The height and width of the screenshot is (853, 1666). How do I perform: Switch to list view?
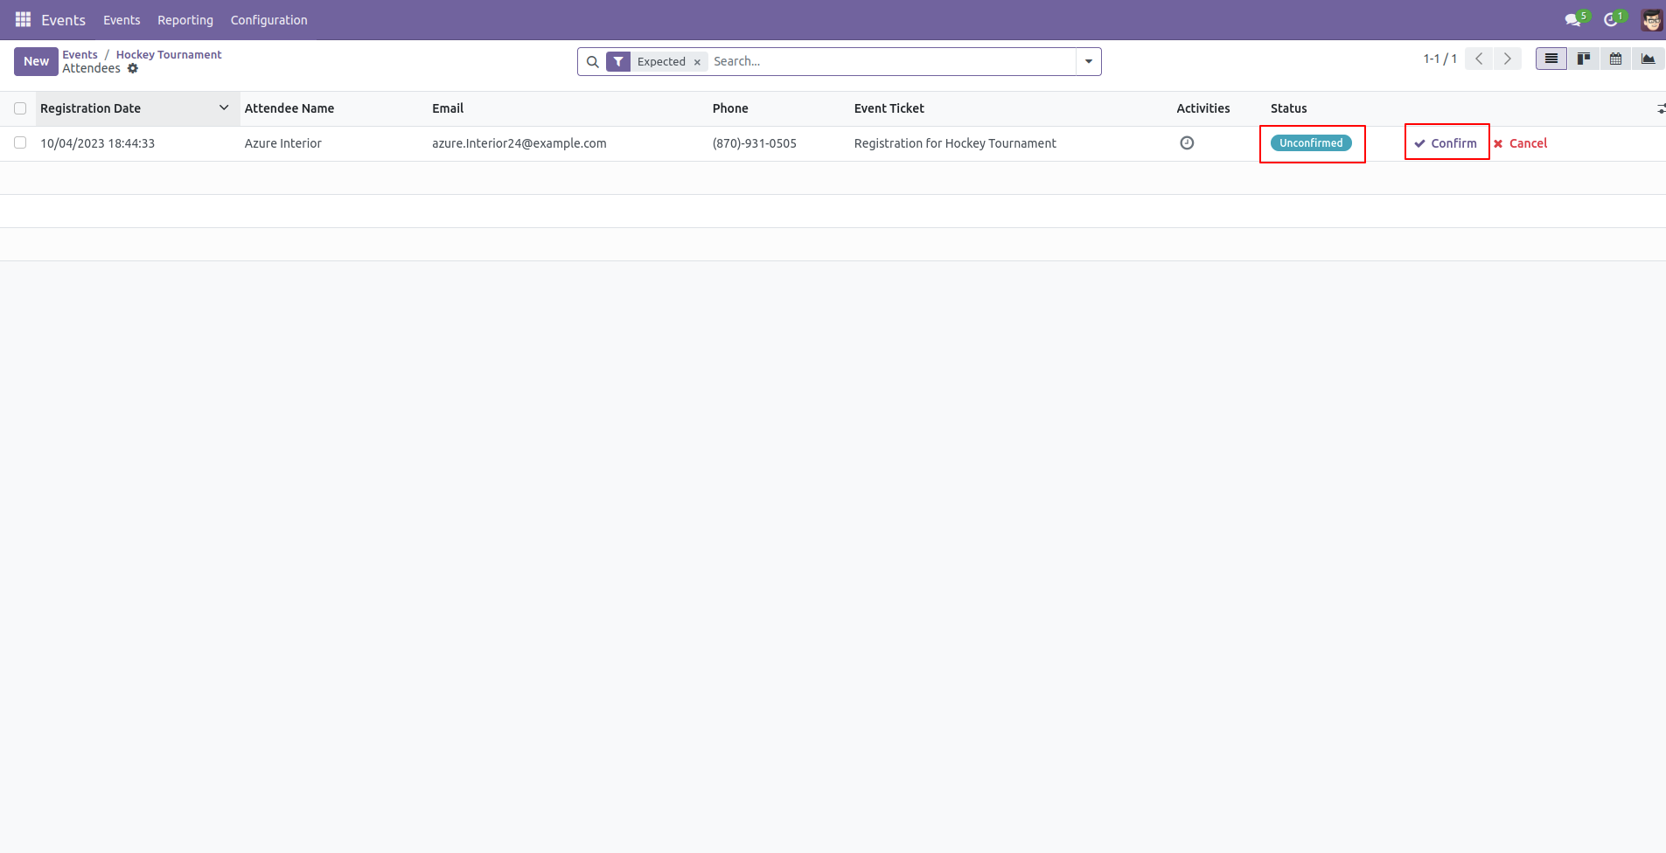pos(1551,59)
